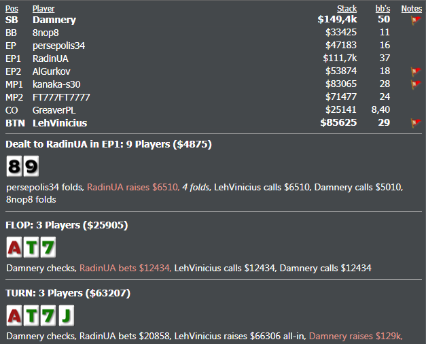Image resolution: width=426 pixels, height=344 pixels.
Task: Click the note flag icon for LehVinicius
Action: click(416, 123)
